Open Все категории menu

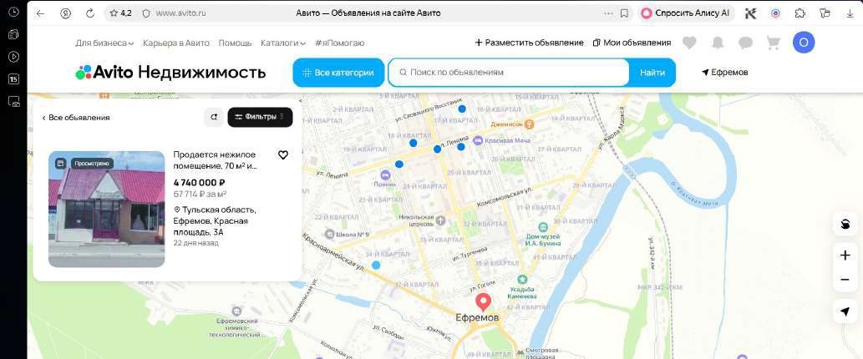pos(338,73)
